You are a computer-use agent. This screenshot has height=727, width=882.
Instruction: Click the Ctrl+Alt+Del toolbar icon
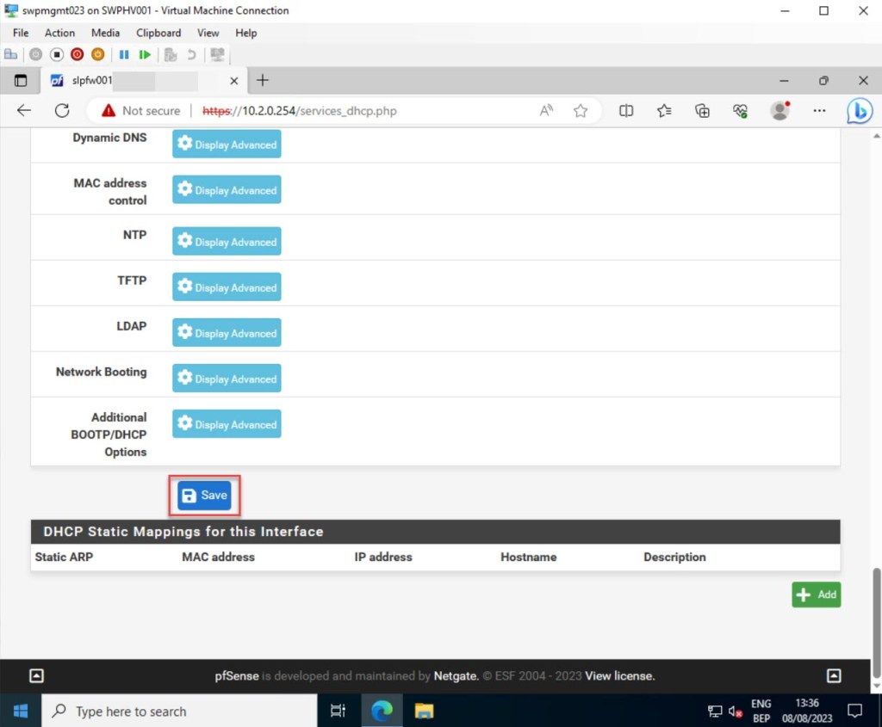10,54
